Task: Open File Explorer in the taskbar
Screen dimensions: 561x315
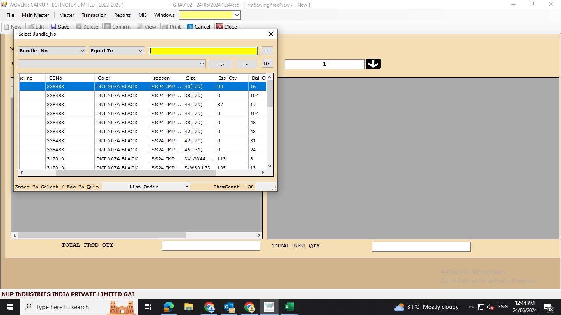Action: tap(189, 307)
